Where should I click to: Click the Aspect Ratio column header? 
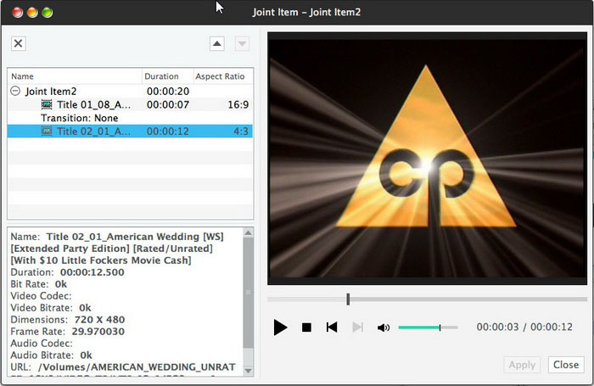[221, 76]
